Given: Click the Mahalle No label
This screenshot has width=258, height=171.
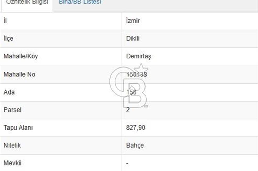Looking at the screenshot, I should tap(19, 74).
